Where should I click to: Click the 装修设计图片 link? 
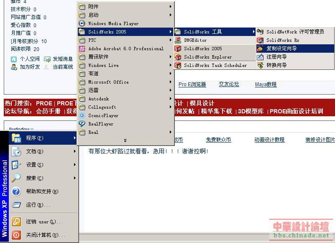pyautogui.click(x=320, y=140)
